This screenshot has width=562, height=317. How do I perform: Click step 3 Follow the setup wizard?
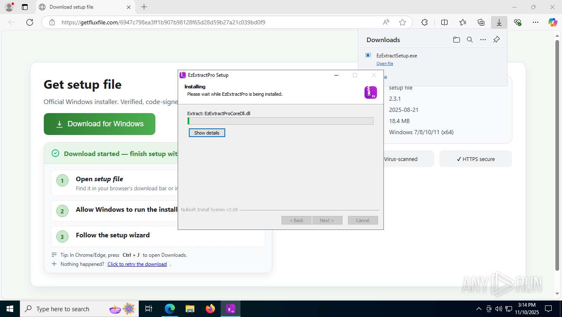pos(113,235)
